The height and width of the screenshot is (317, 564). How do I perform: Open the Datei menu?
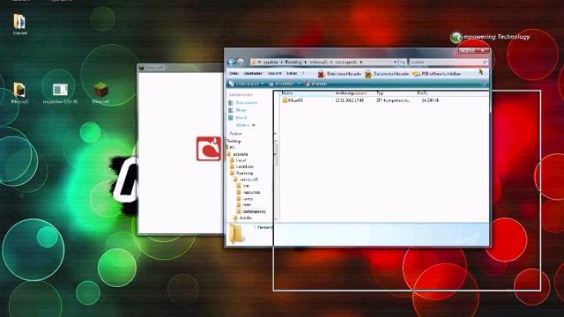234,73
